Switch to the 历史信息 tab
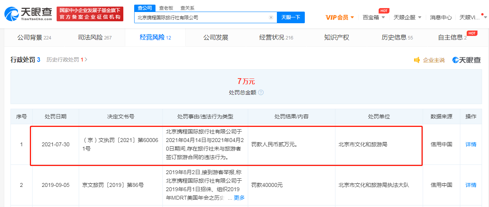 tap(397, 38)
